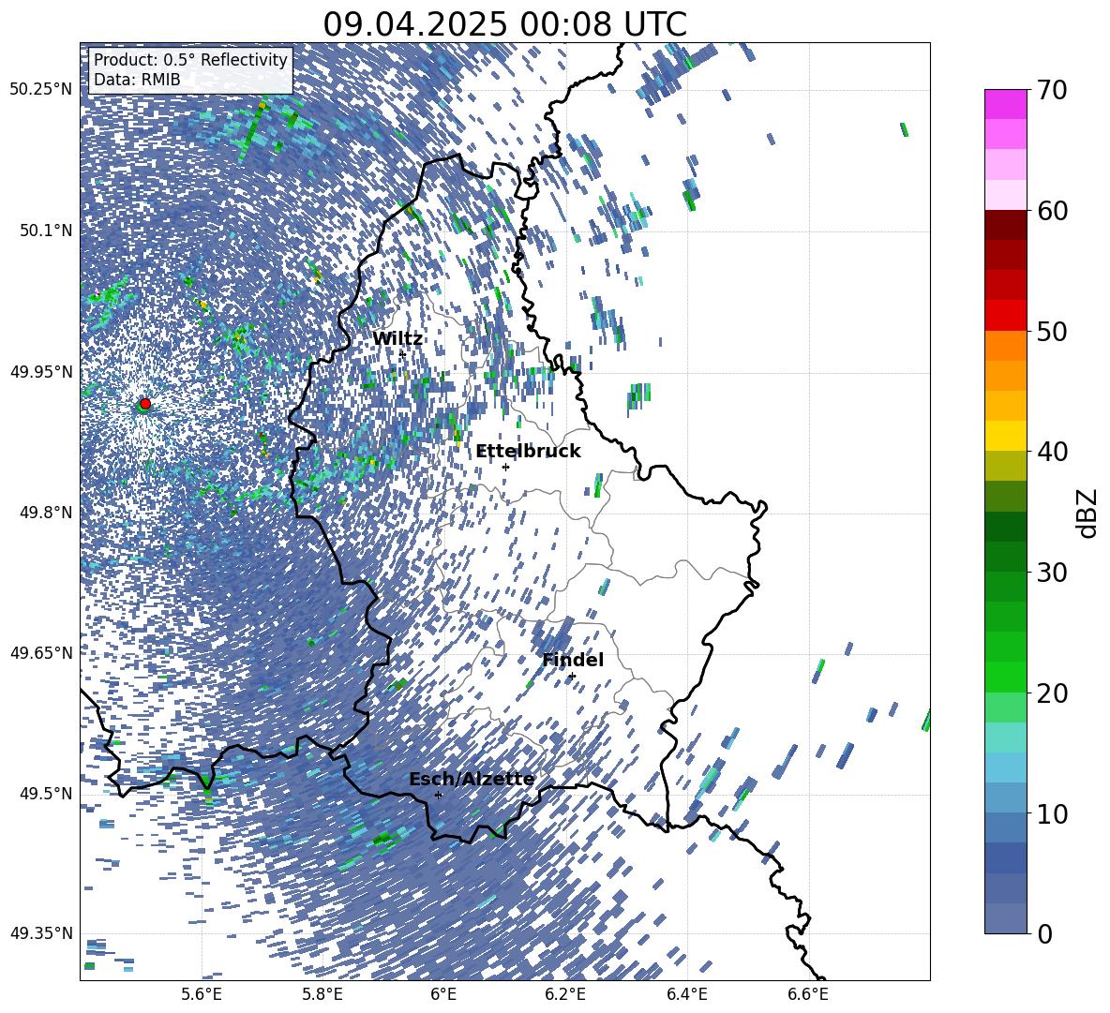Click the darkest green colorbar swatch above 30
Screen dimensions: 1110x1013
tap(1005, 527)
